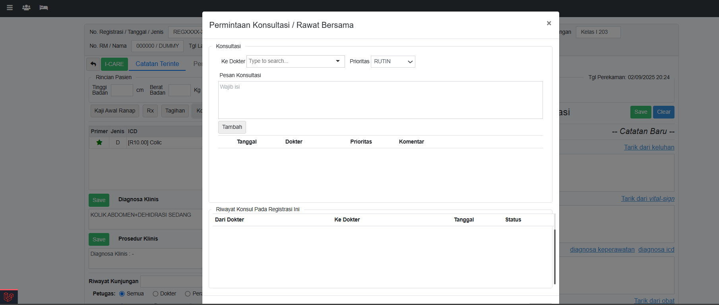Screen dimensions: 719x305
Task: Click the diagnosa keperawatan link
Action: 602,250
